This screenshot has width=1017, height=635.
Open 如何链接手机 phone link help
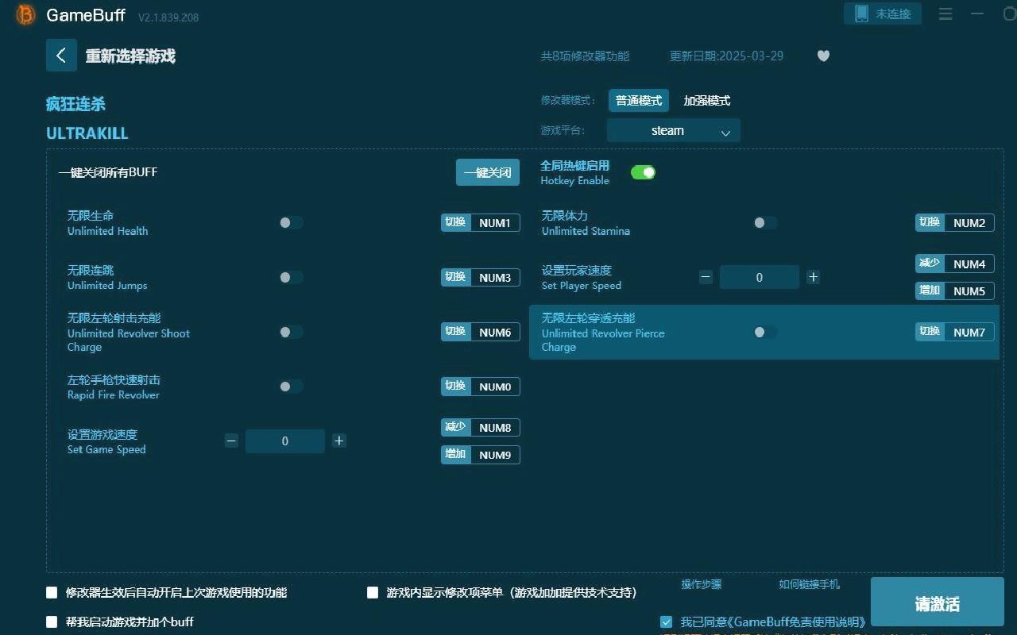point(809,584)
